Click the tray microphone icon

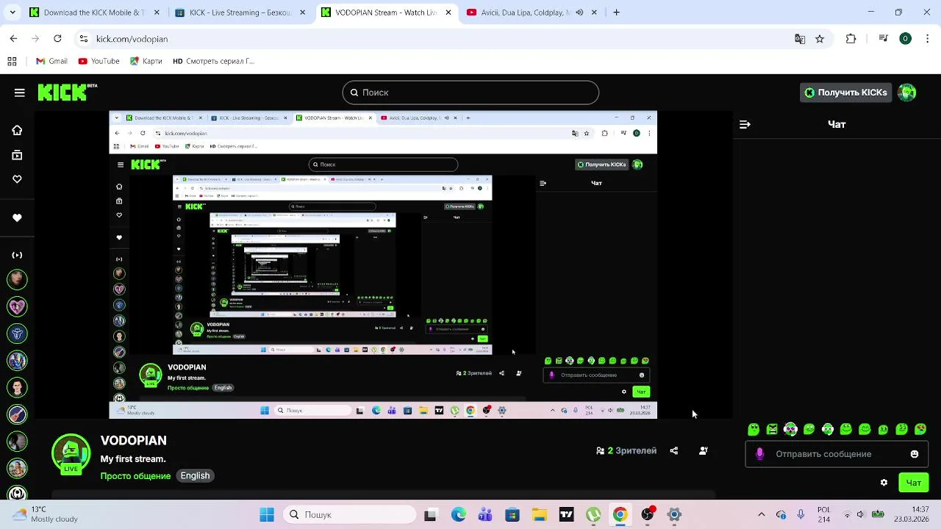coord(801,515)
